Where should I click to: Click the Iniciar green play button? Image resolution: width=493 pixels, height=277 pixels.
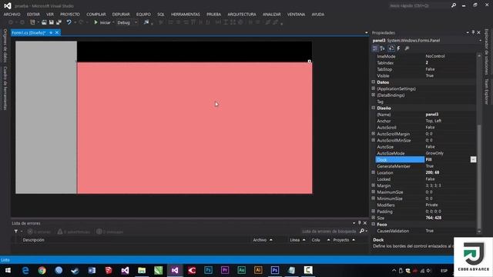point(96,22)
